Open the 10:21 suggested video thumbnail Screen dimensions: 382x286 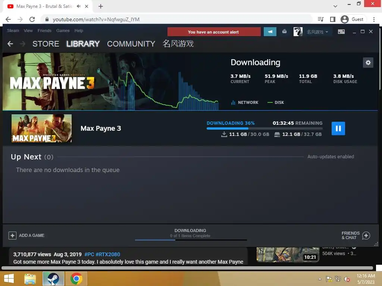click(288, 254)
